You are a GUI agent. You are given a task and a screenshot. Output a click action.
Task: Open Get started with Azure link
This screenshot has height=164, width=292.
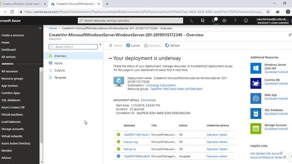click(265, 154)
